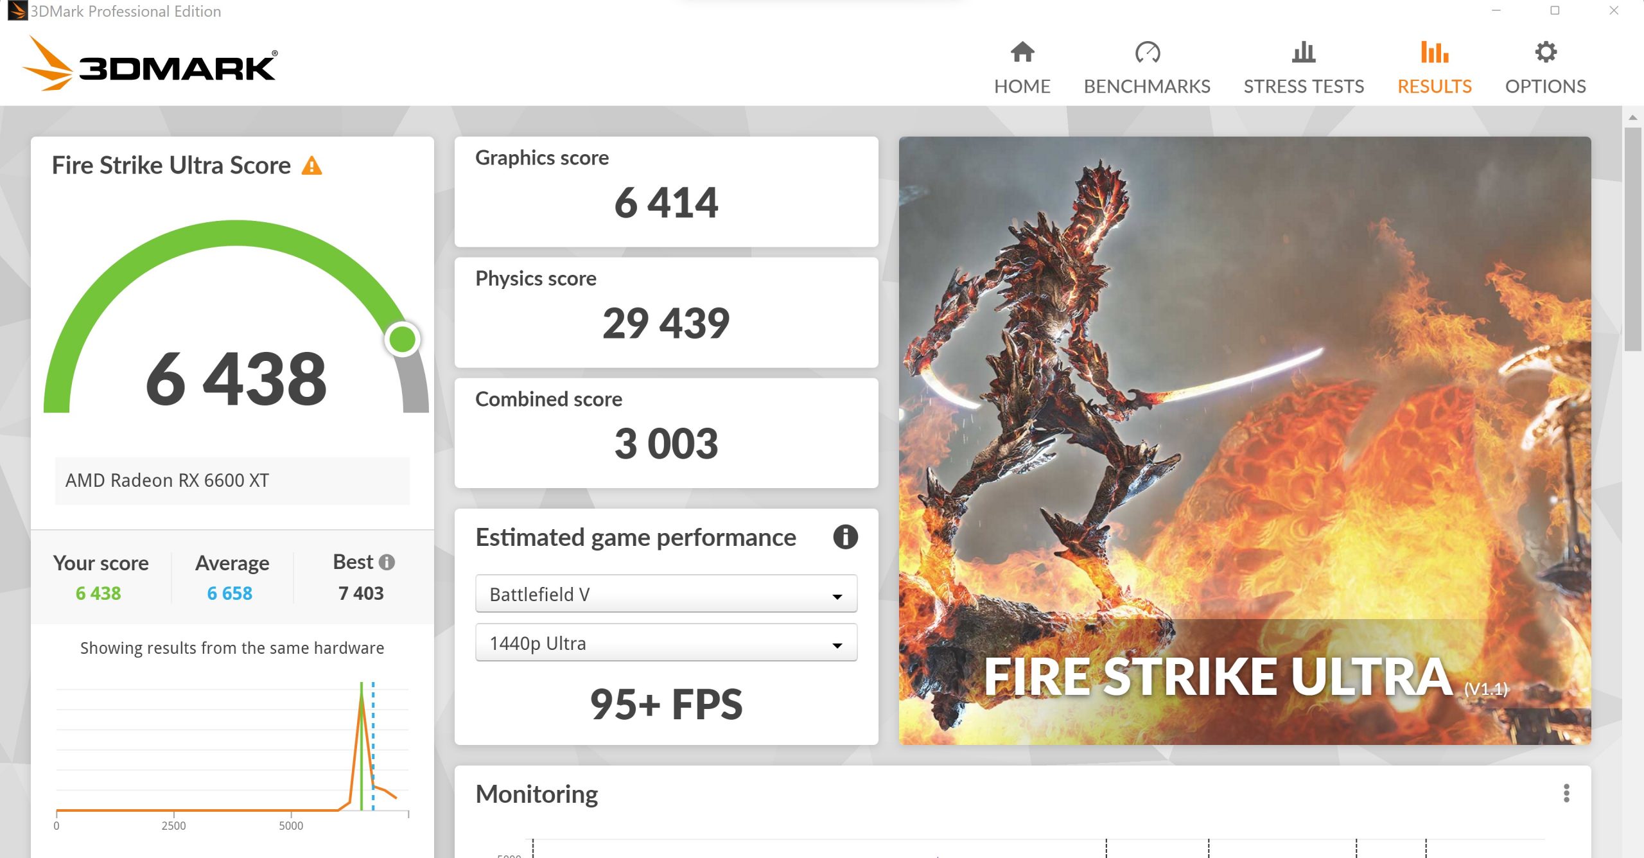Click the vertical scrollbar thumb
The width and height of the screenshot is (1644, 858).
(1632, 239)
